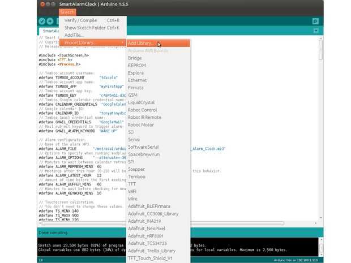Select the Temboo library

[x=159, y=176]
